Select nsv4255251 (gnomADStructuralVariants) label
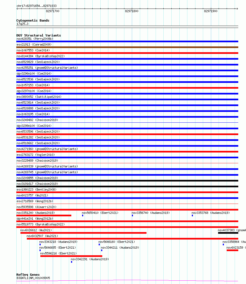 [x=47, y=68]
